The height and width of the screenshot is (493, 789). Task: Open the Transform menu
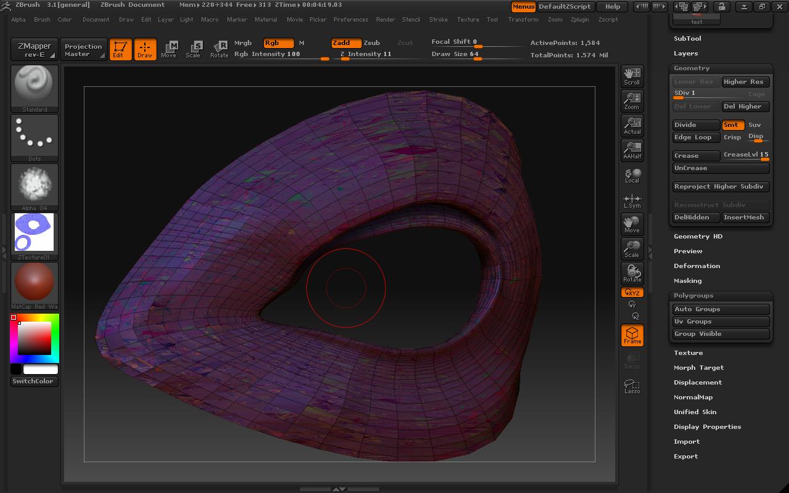click(x=523, y=19)
